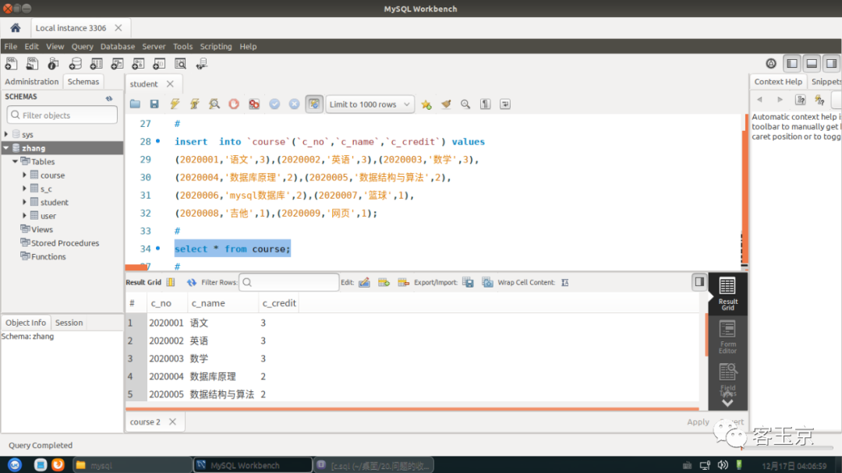Open the Form Editor view
Viewport: 842px width, 473px height.
[727, 337]
